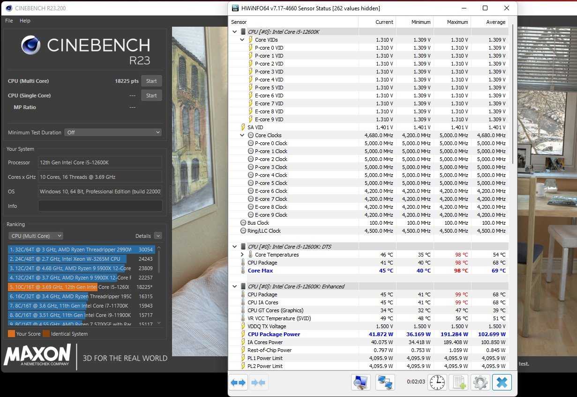Select ranking entry AMD Ryzen Threadripper 2990W
This screenshot has width=577, height=397.
[82, 250]
